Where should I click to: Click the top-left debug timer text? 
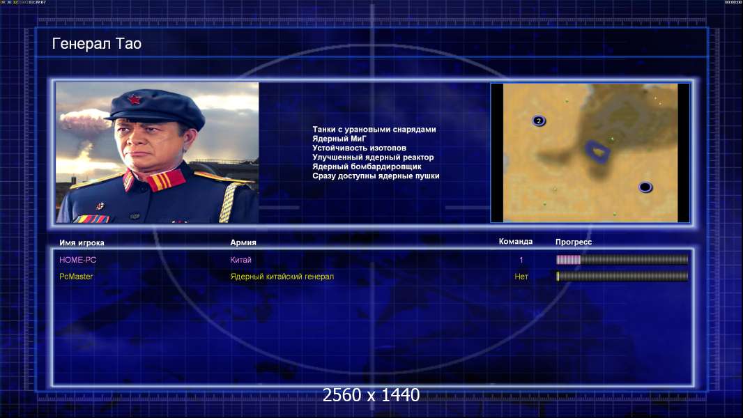coord(23,2)
